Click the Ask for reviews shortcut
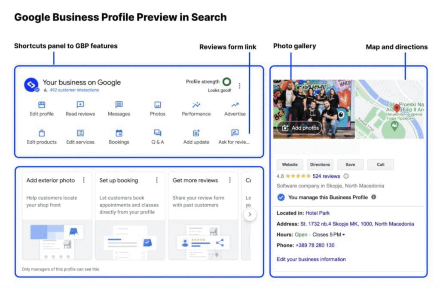The width and height of the screenshot is (440, 288). (x=234, y=137)
